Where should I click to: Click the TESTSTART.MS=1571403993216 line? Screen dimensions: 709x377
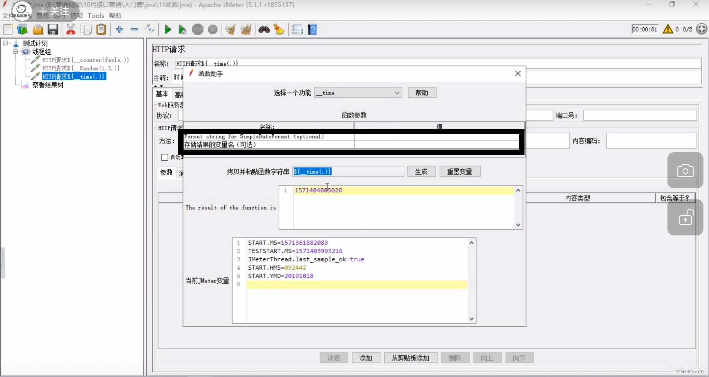click(x=295, y=251)
